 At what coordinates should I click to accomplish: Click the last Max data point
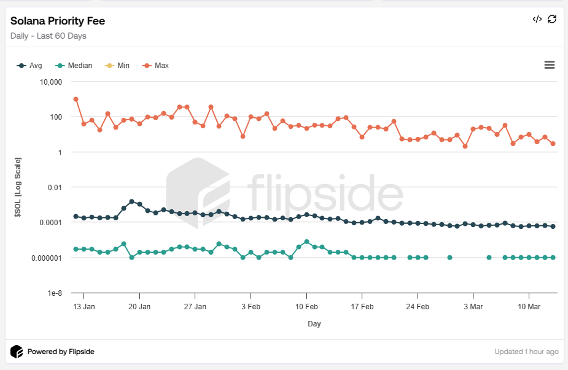[553, 144]
